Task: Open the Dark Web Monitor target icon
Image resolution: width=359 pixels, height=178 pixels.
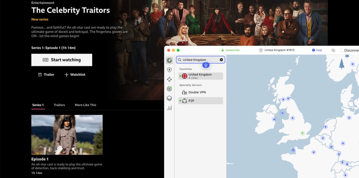Action: (169, 89)
